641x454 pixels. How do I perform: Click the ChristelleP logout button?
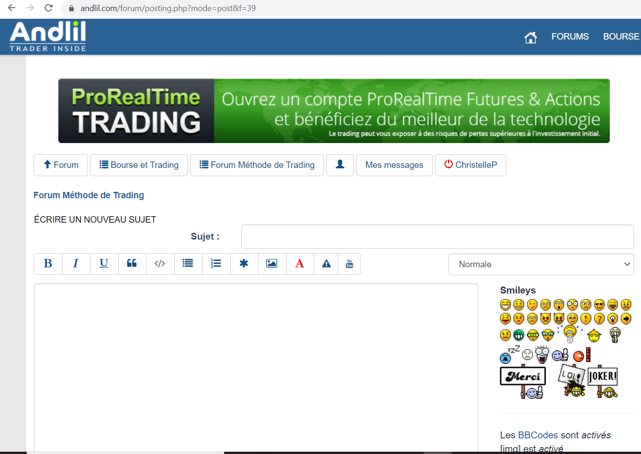coord(471,165)
